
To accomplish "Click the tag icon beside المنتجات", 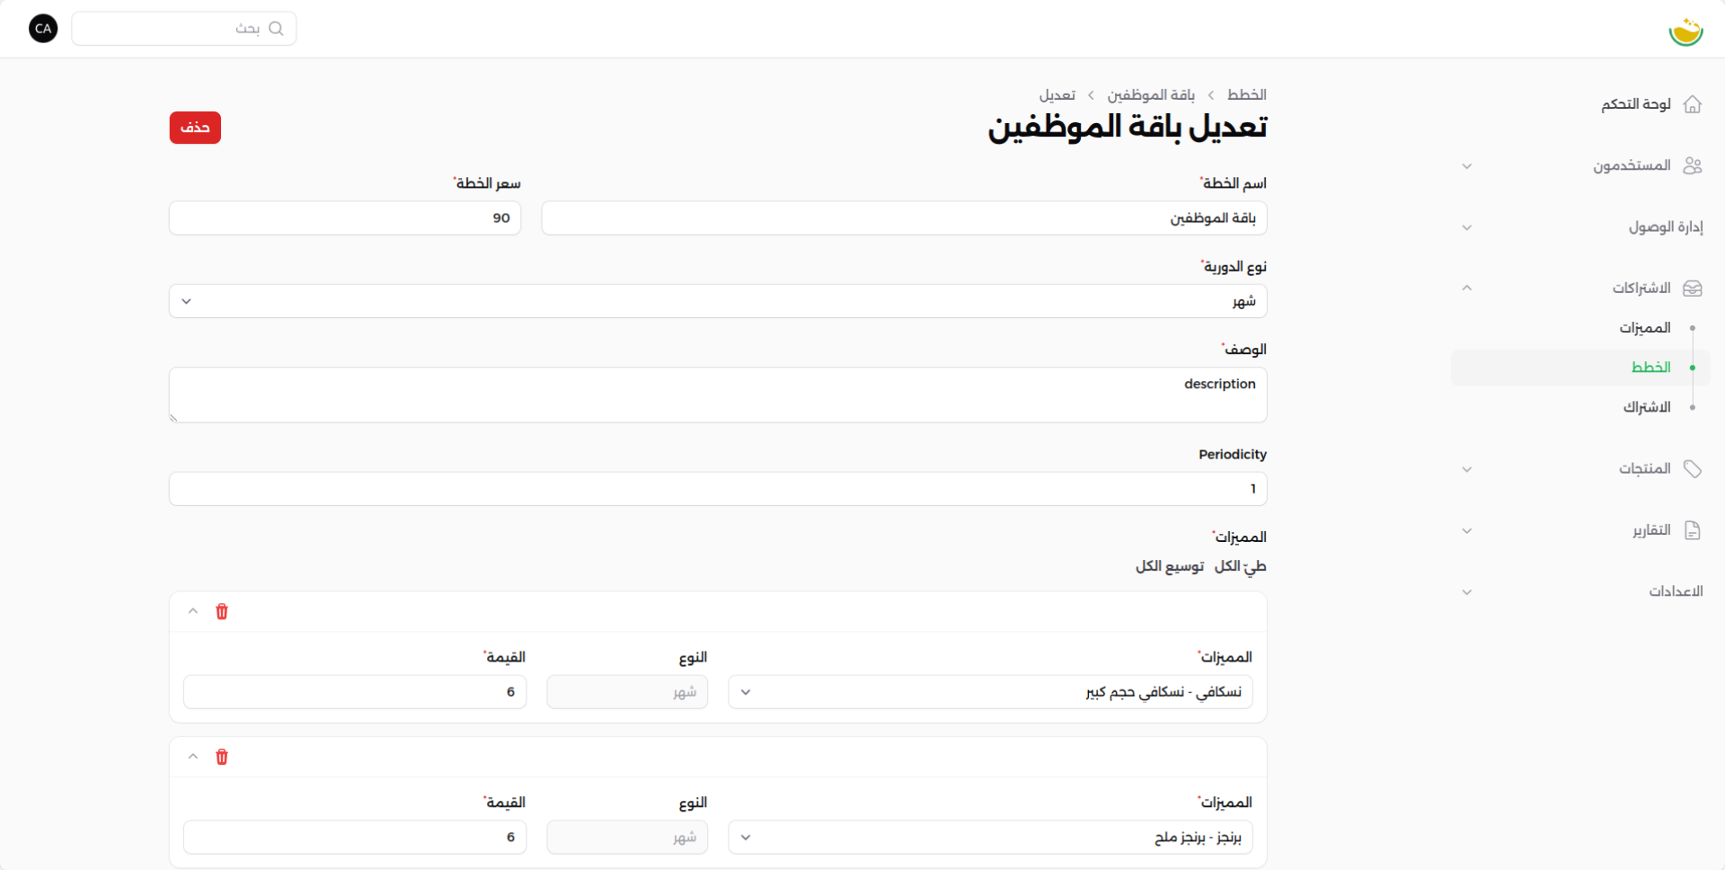I will pos(1693,469).
